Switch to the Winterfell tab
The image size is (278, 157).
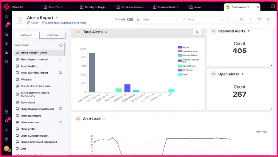pos(18,7)
